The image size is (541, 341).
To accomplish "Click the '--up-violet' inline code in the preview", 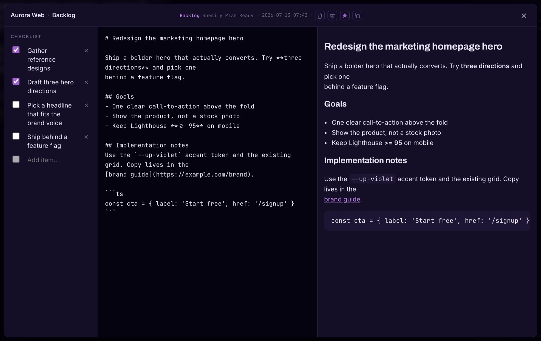I will 372,179.
